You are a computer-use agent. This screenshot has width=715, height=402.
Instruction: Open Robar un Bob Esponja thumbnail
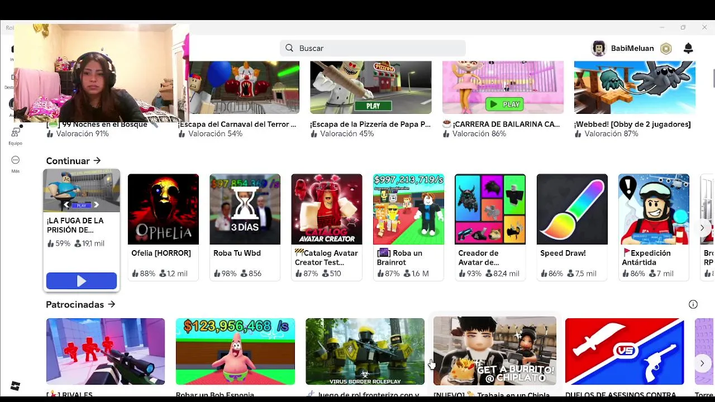[x=235, y=352]
